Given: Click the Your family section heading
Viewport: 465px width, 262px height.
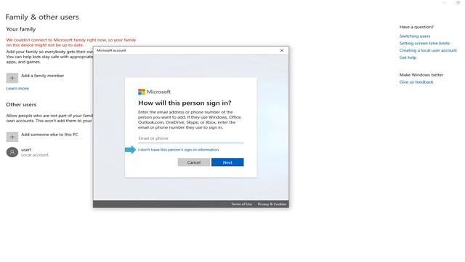Looking at the screenshot, I should (x=21, y=29).
